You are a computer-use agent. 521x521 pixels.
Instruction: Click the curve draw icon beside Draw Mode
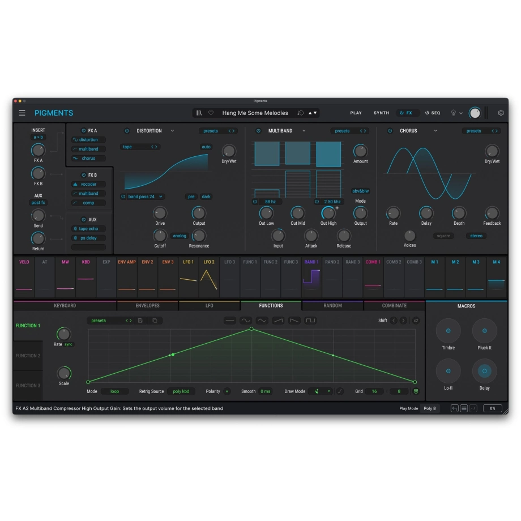[x=340, y=391]
